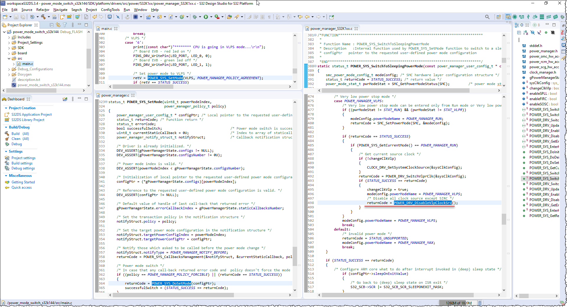
Task: Build the project with the hammer icon
Action: (43, 17)
